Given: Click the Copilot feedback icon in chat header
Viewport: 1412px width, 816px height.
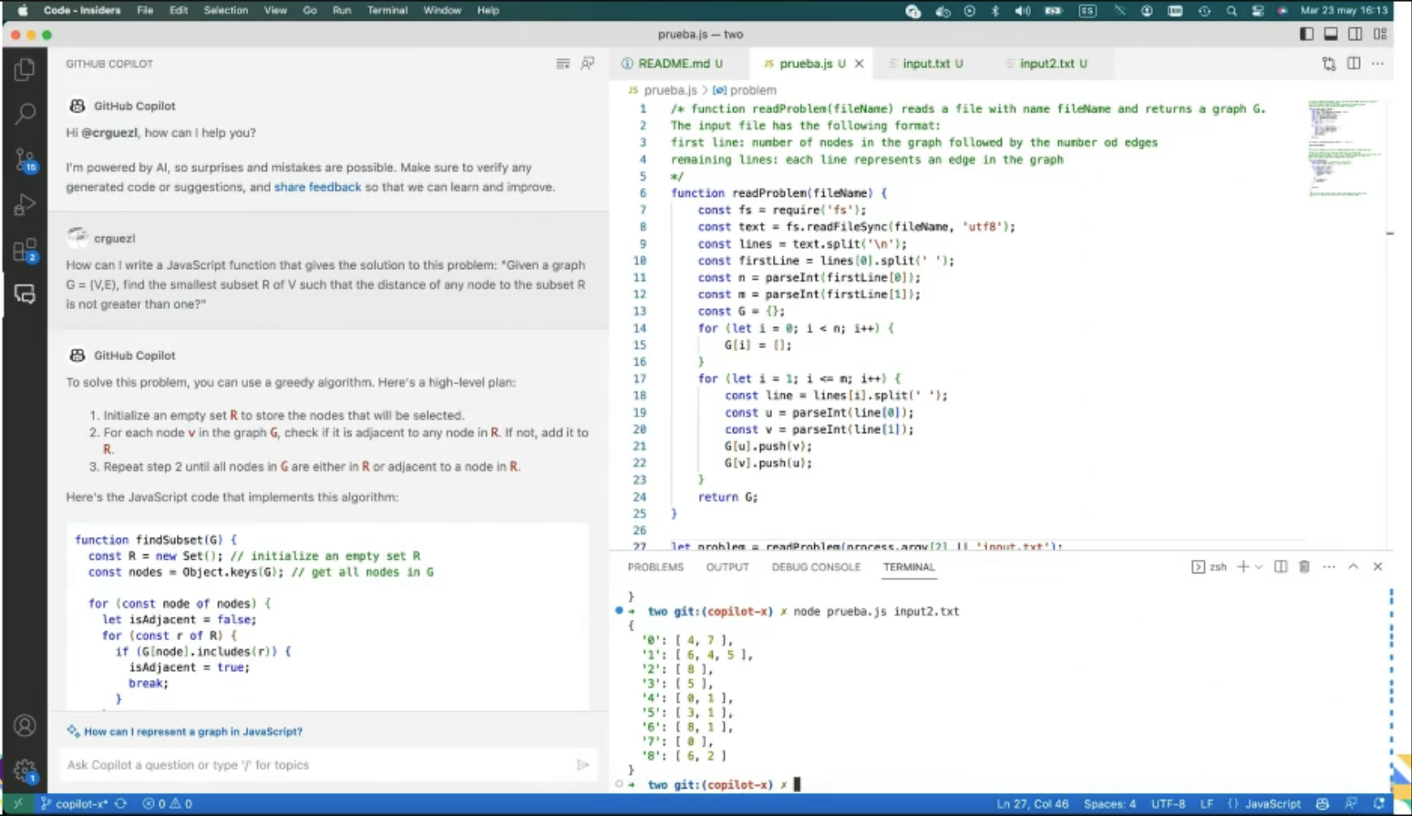Looking at the screenshot, I should point(588,64).
